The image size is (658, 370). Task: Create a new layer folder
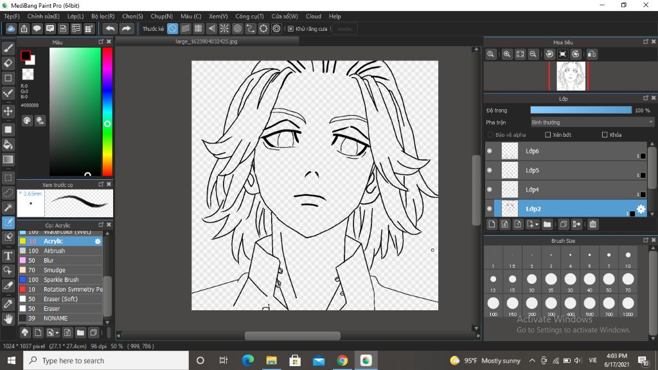(547, 224)
